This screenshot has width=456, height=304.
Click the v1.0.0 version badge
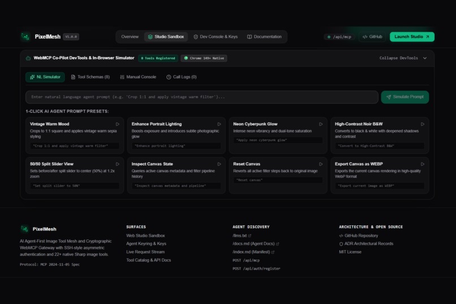point(71,37)
